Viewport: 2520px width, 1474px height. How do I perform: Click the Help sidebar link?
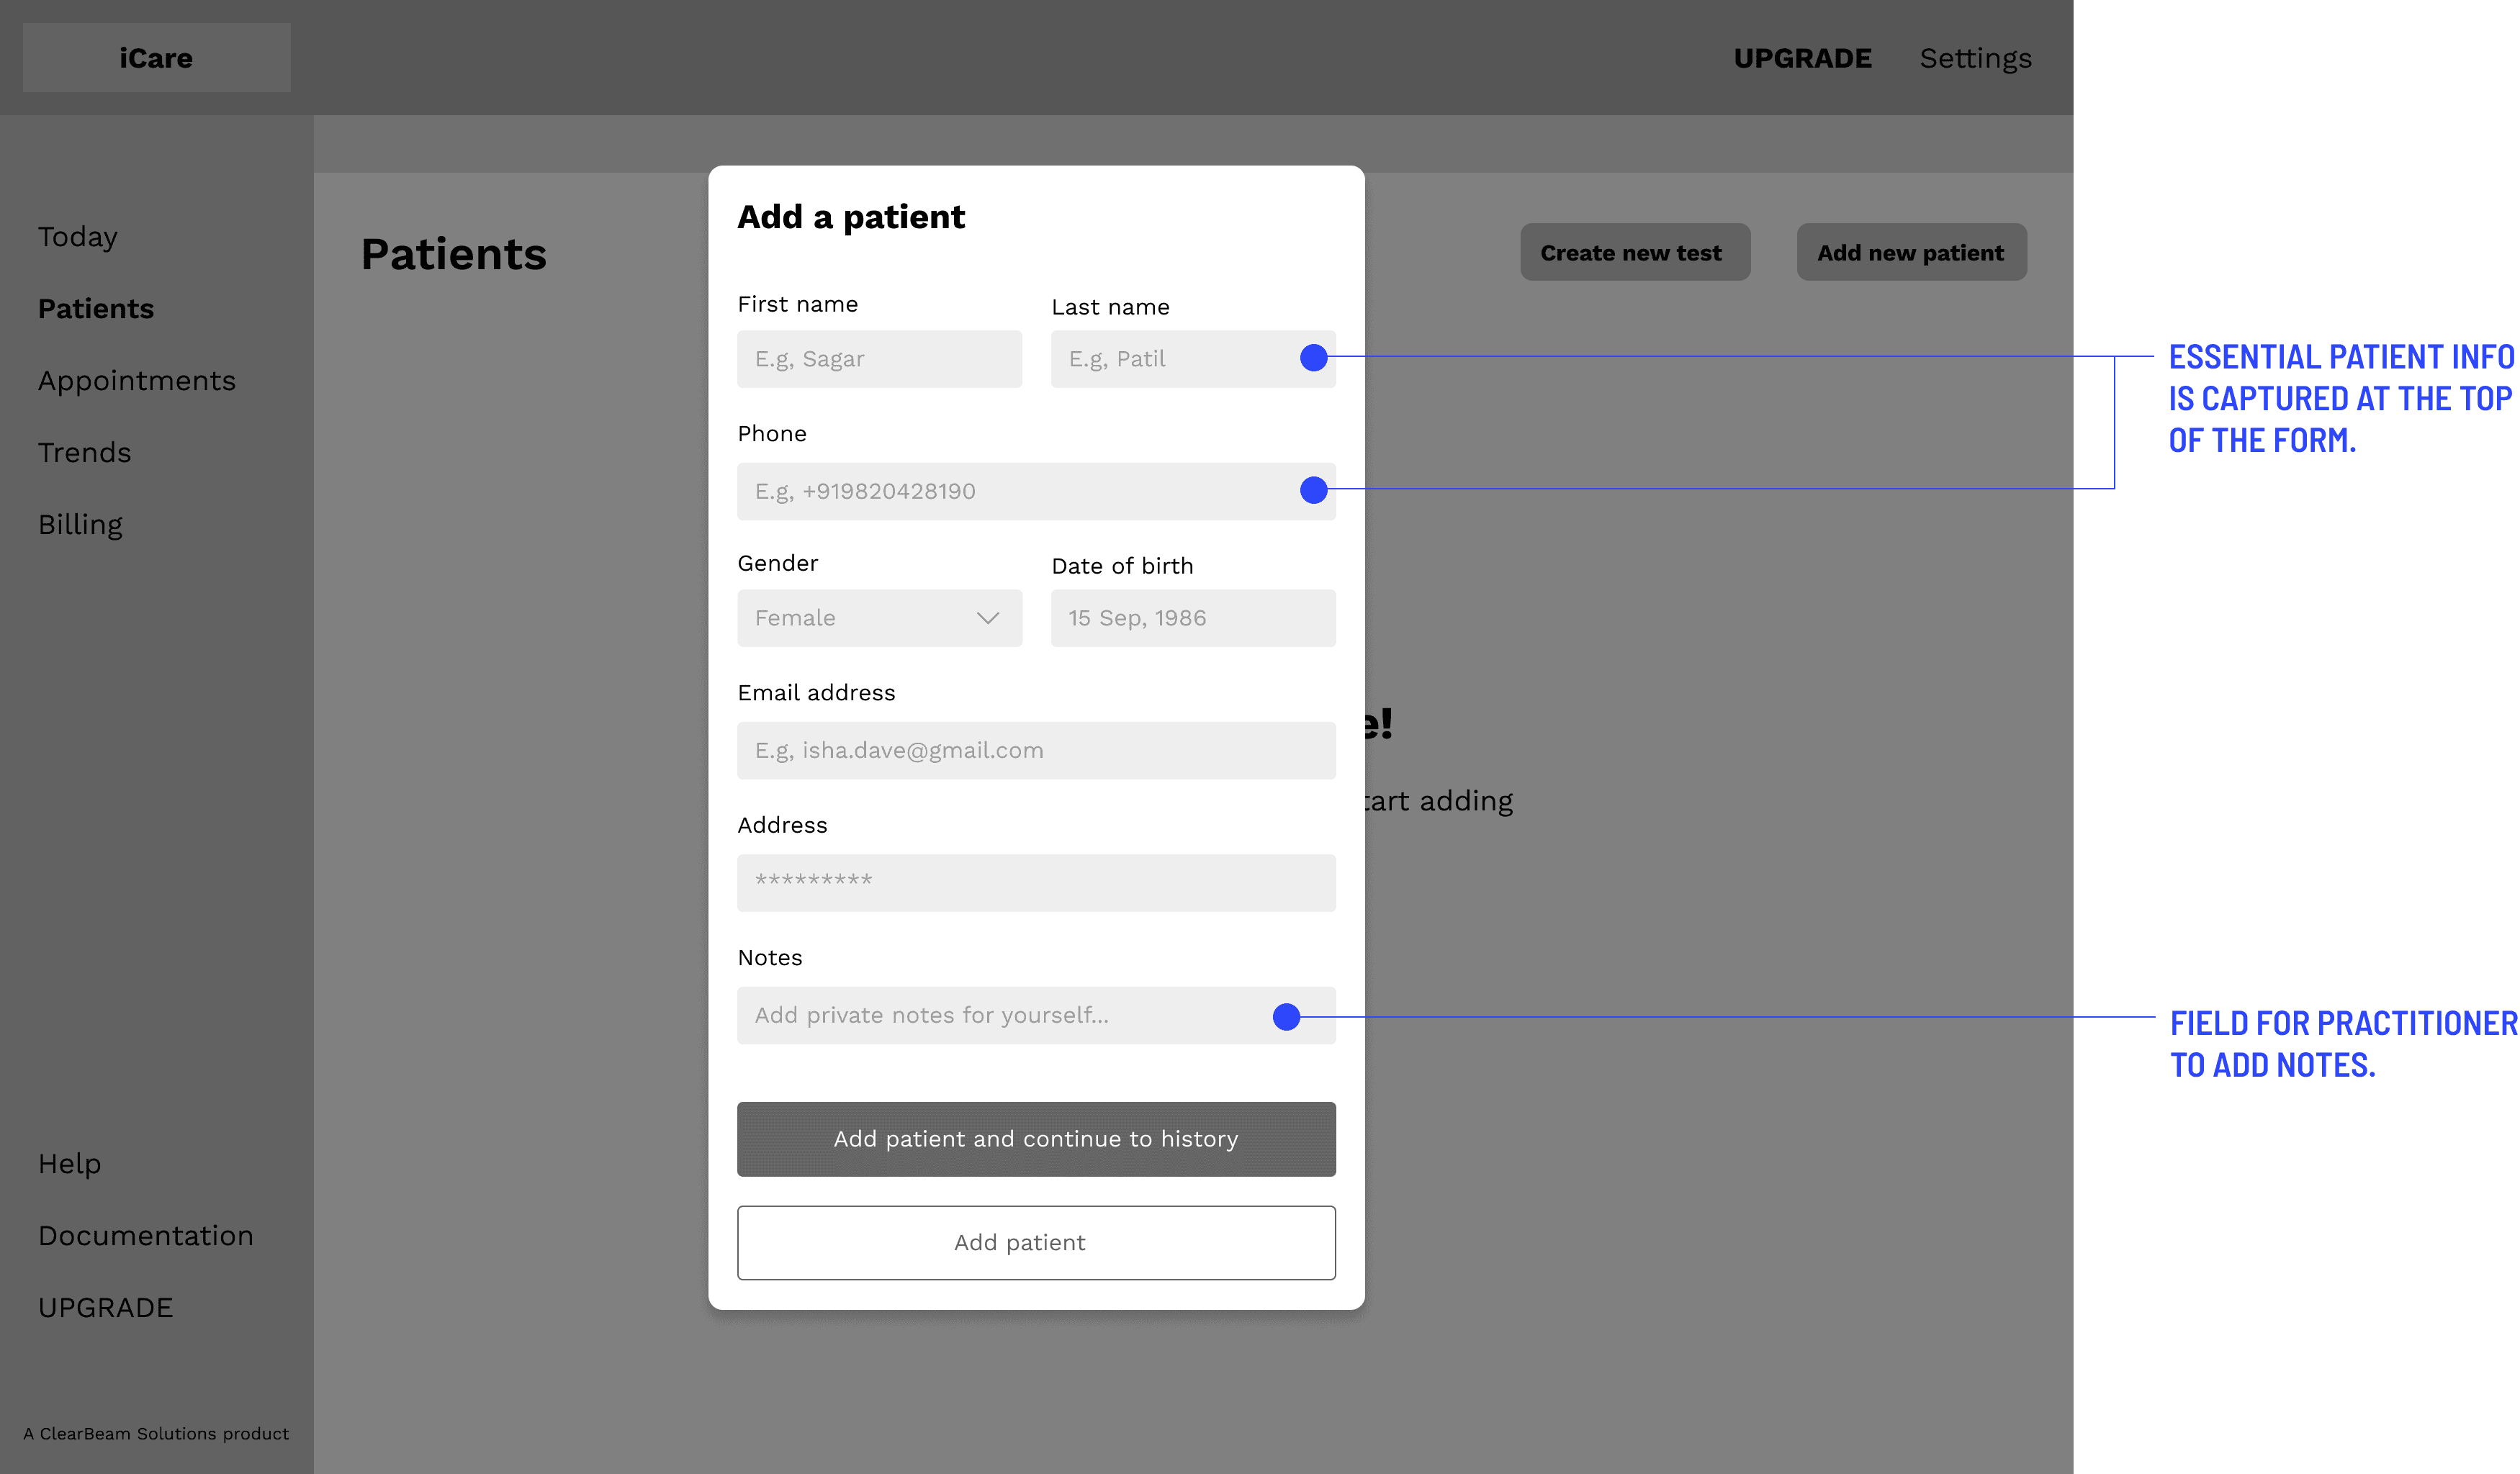70,1165
